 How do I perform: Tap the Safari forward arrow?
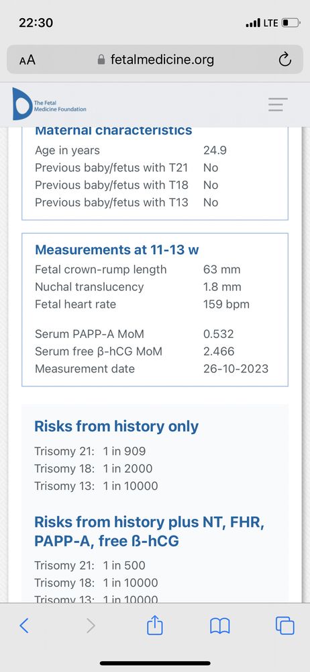click(x=91, y=626)
